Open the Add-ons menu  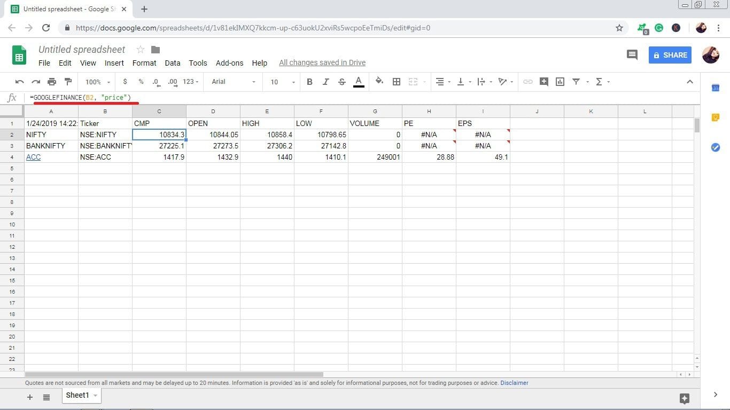coord(229,63)
